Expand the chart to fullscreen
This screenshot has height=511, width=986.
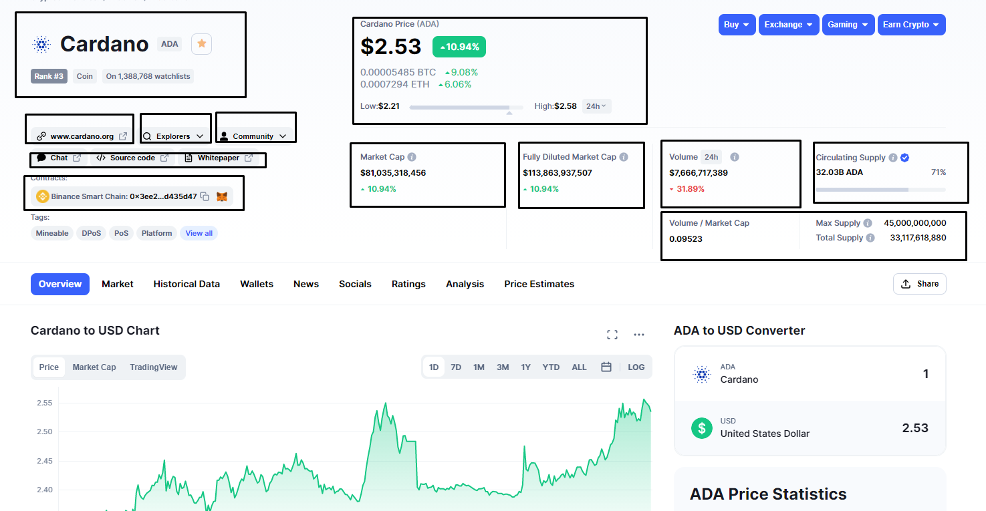612,335
